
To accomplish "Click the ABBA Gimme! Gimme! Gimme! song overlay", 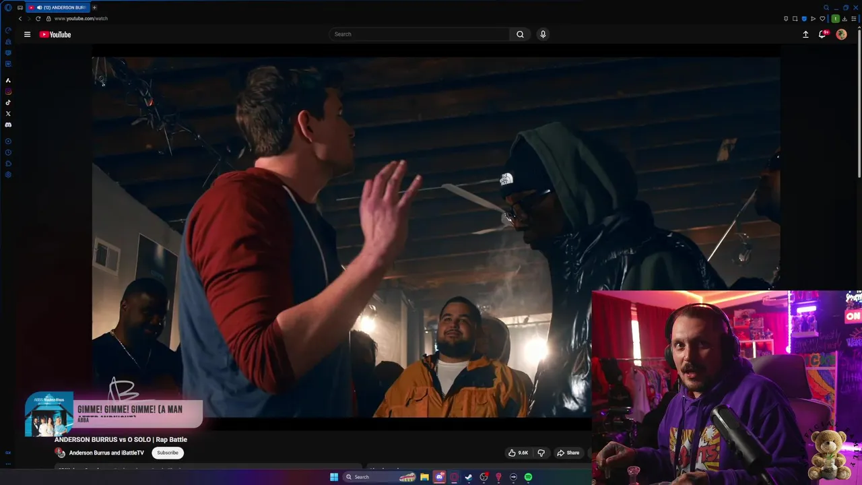I will click(114, 414).
